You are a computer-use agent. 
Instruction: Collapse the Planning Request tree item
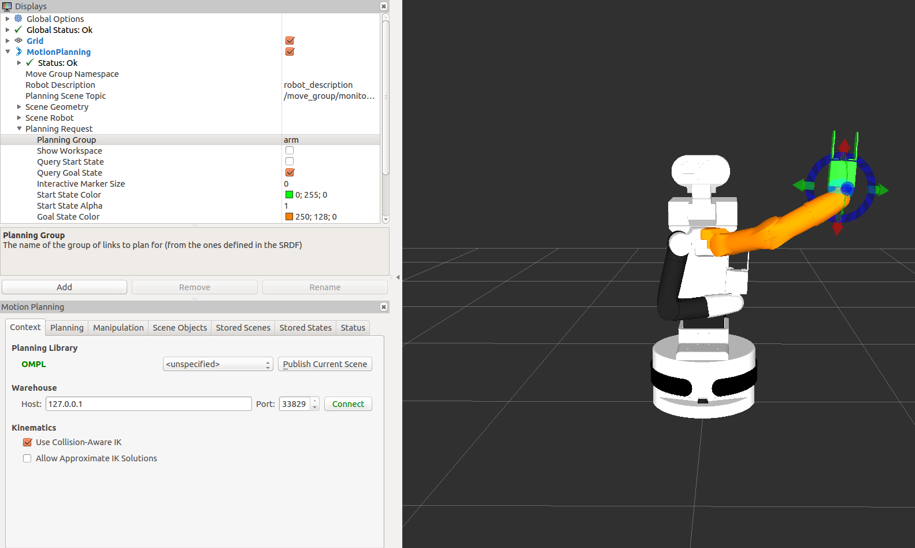(19, 129)
